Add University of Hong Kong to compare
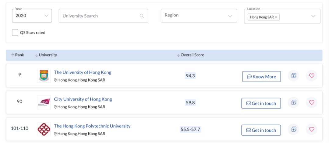The image size is (329, 143). click(294, 76)
